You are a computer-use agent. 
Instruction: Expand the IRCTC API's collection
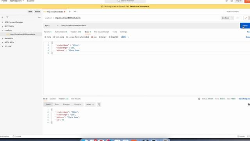[x=2, y=26]
